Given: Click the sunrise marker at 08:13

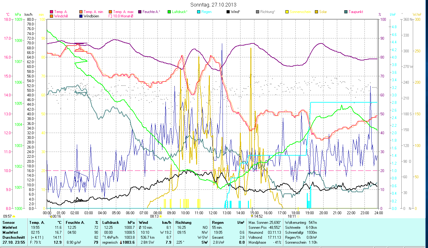Looking at the screenshot, I should 161,216.
